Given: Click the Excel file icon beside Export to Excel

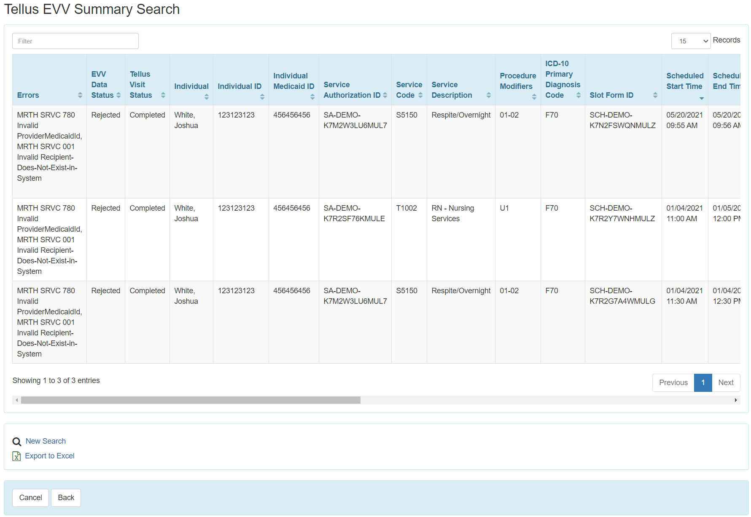Looking at the screenshot, I should pos(16,456).
